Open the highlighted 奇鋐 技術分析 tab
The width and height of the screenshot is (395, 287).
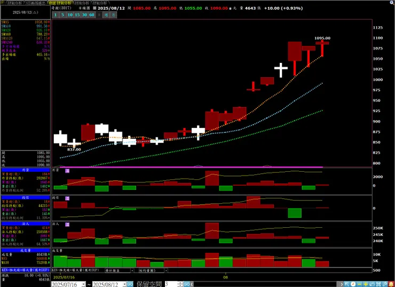(x=60, y=3)
